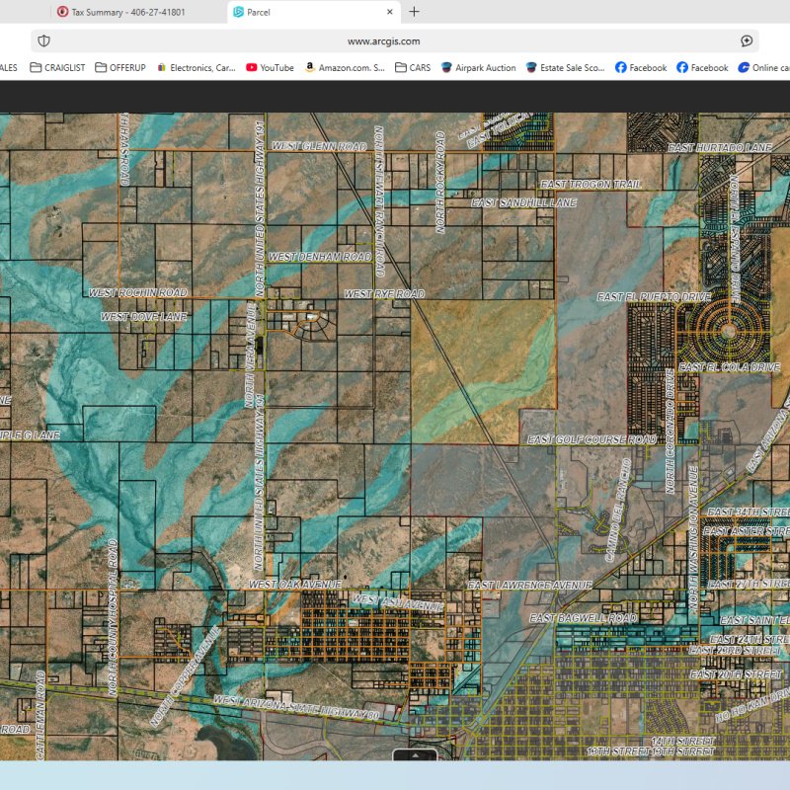Click the EAST GOLF COURSE ROAD label
790x790 pixels.
click(x=592, y=439)
